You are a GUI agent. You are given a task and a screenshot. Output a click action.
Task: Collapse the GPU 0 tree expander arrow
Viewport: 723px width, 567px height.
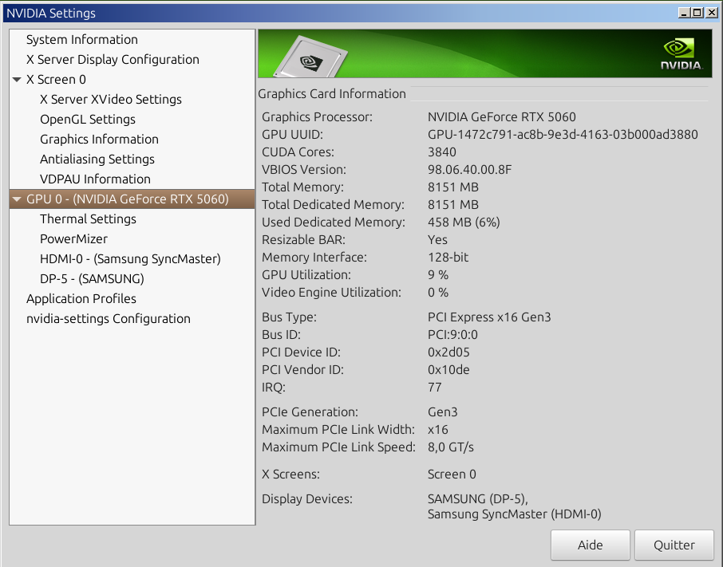(x=18, y=199)
